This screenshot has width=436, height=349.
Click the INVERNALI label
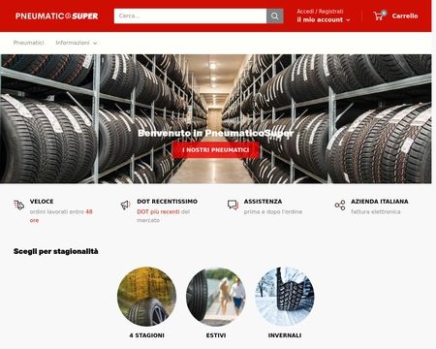point(285,335)
